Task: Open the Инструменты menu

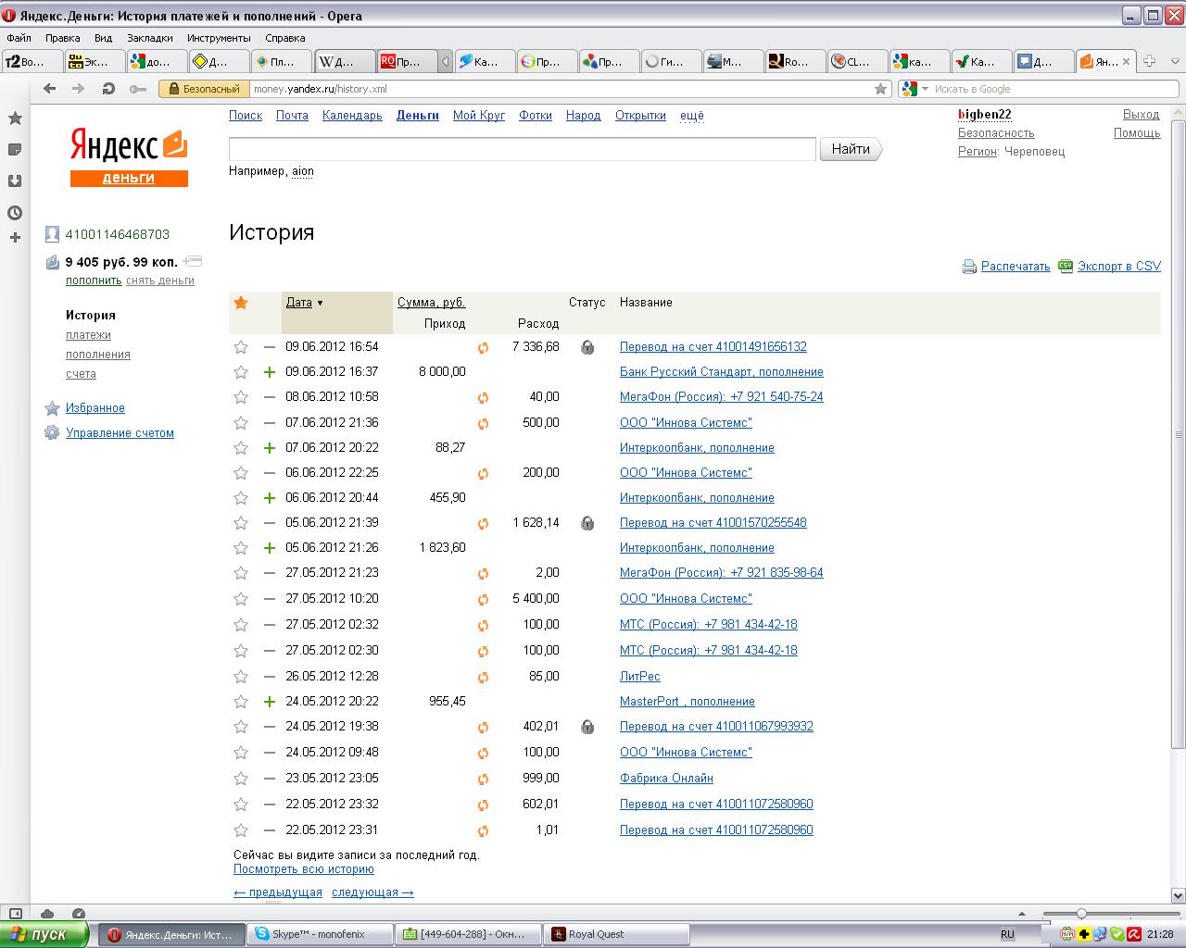Action: pos(219,38)
